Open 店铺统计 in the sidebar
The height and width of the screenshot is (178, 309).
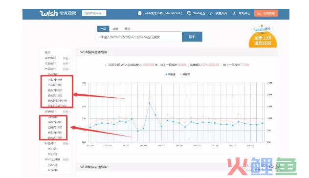click(50, 111)
